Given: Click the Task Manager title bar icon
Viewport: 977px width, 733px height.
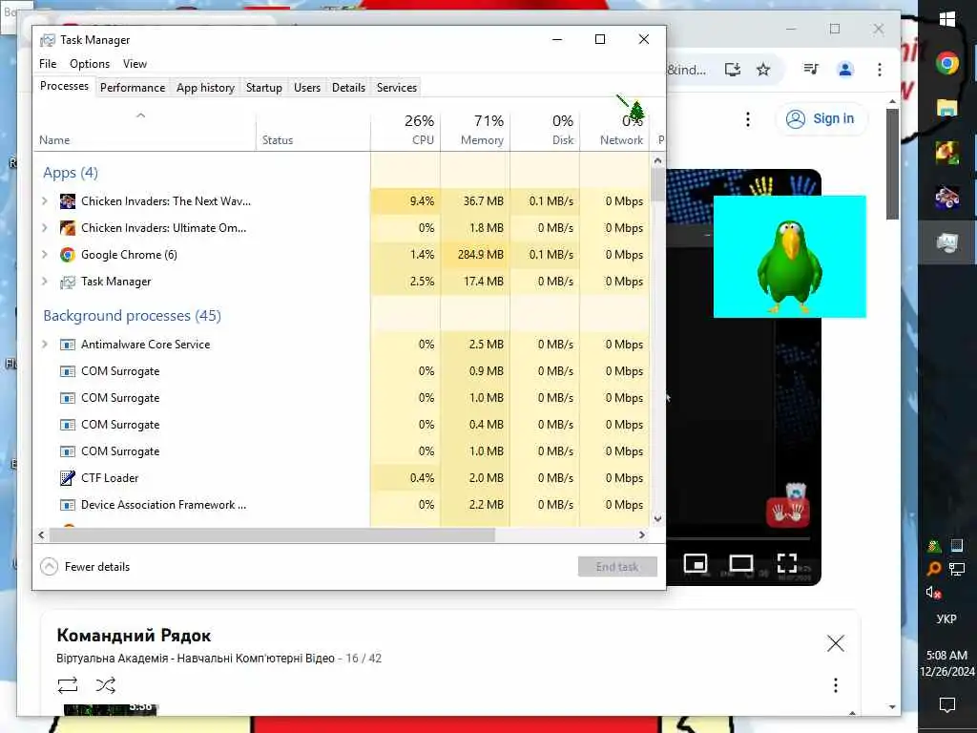Looking at the screenshot, I should click(x=48, y=40).
